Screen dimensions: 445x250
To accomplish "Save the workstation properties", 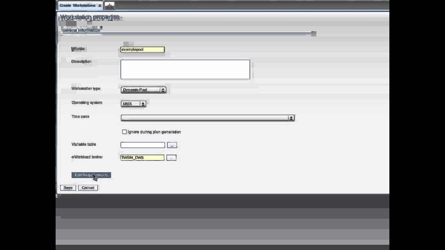I will (68, 188).
